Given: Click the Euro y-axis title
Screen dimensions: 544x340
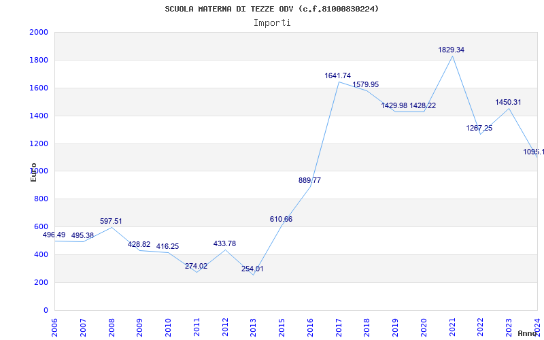Looking at the screenshot, I should [x=33, y=171].
